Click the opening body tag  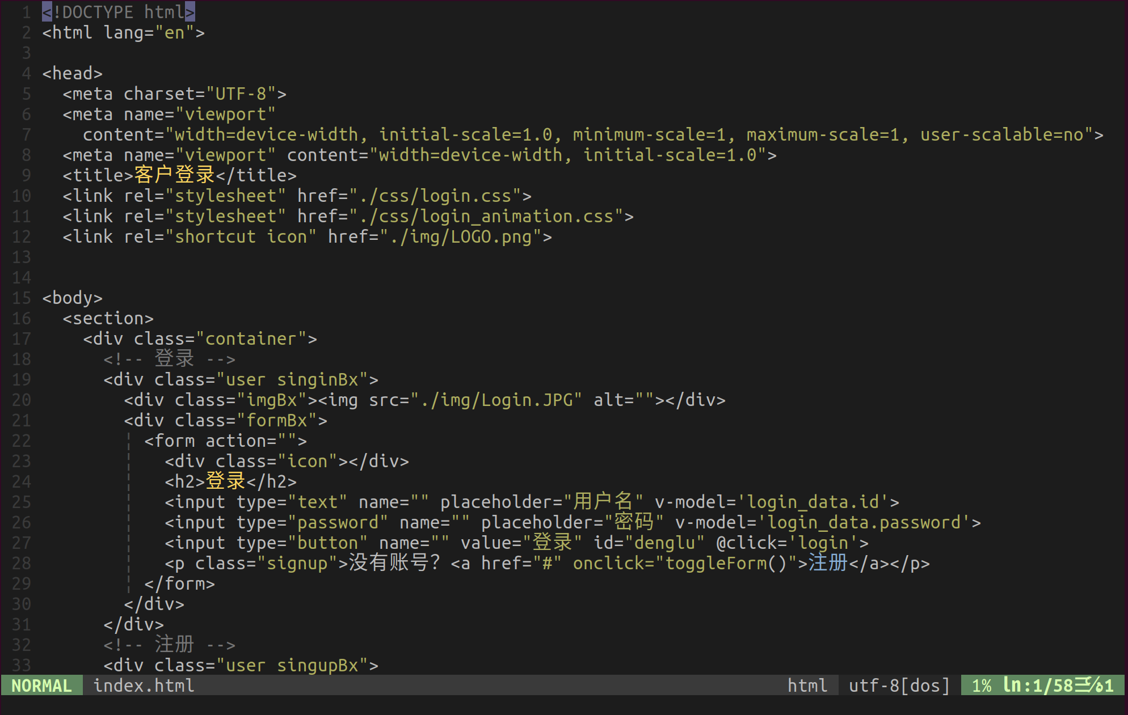(72, 298)
